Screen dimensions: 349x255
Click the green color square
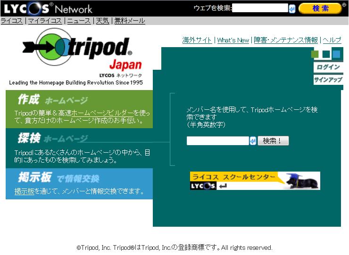[x=315, y=54]
